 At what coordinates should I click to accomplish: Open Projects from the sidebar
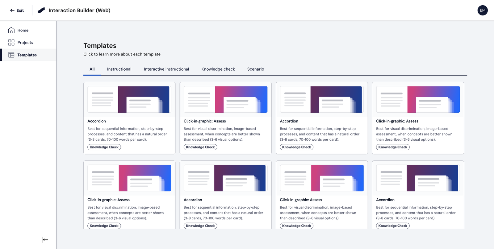point(28,43)
